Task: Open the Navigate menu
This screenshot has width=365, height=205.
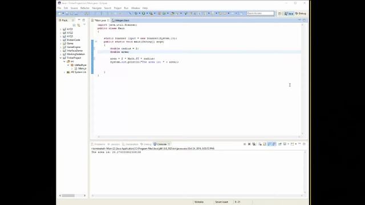Action: [96, 8]
